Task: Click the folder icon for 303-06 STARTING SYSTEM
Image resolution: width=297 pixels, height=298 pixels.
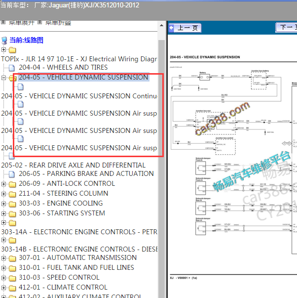Action: 12,213
